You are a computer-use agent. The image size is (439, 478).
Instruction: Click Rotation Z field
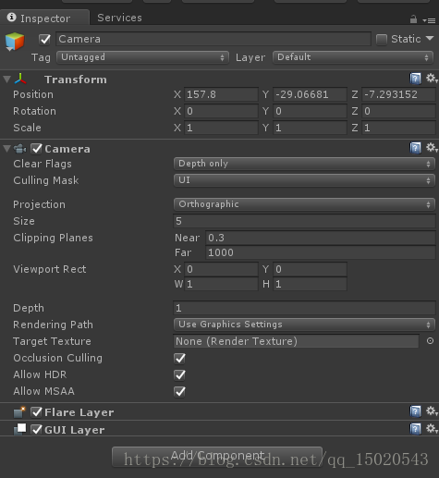click(x=398, y=111)
